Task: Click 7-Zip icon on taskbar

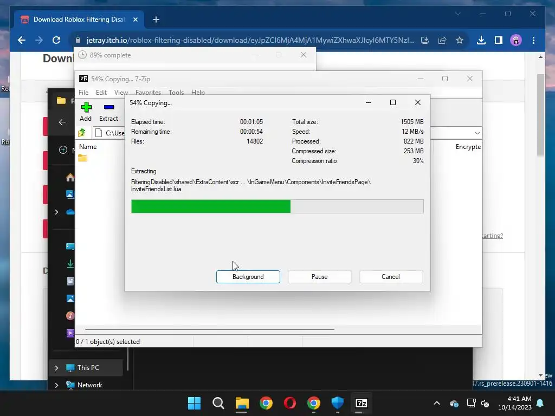Action: tap(361, 403)
